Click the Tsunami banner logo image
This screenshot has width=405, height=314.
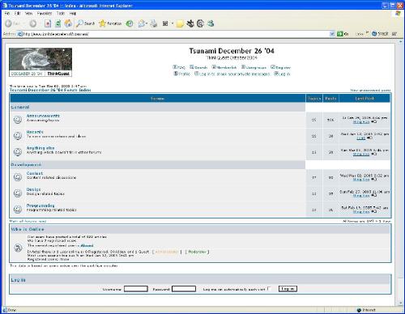pos(40,62)
